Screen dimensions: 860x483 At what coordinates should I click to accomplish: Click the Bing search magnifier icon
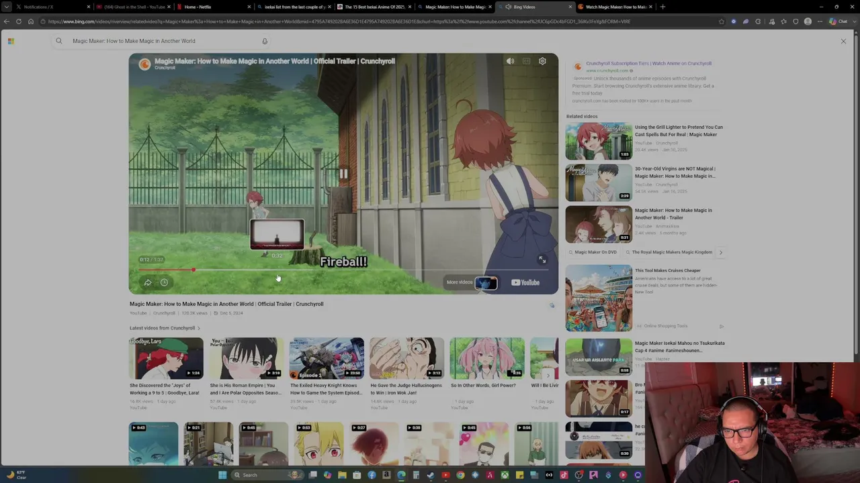point(59,41)
